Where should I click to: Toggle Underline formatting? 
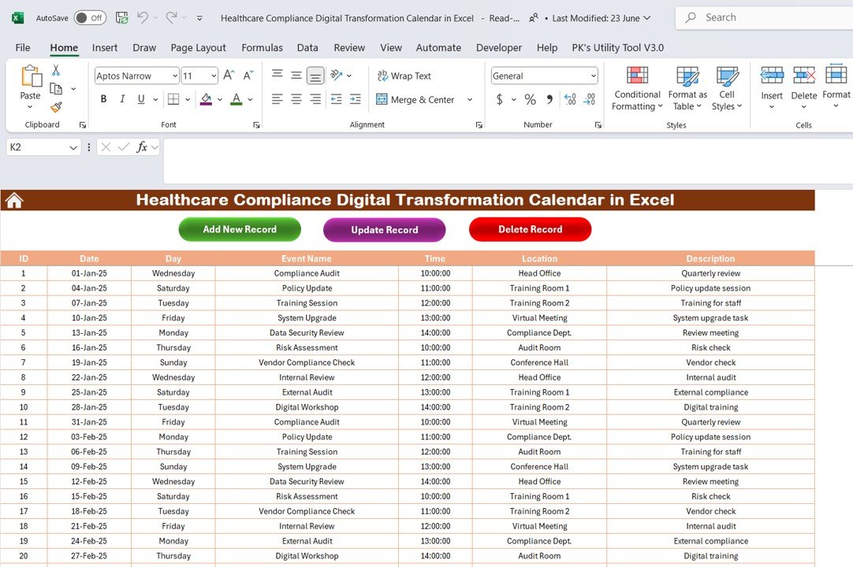141,99
